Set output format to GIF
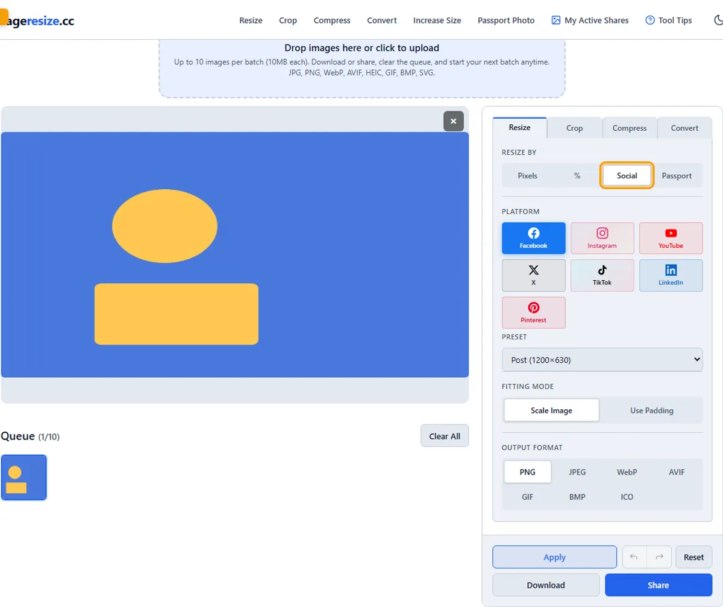The width and height of the screenshot is (723, 607). tap(527, 497)
